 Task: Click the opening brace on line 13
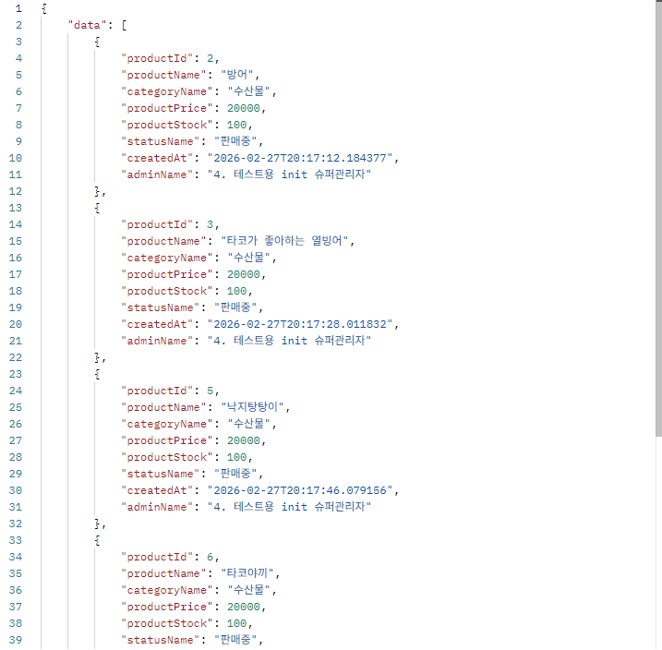(x=98, y=208)
